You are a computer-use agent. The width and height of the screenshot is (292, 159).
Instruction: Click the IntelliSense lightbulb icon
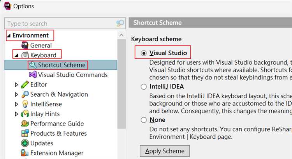(25, 104)
